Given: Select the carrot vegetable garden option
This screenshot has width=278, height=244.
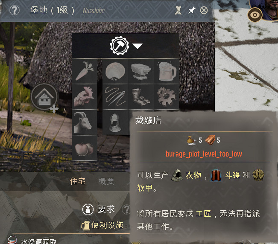Looking at the screenshot, I should coord(85,71).
